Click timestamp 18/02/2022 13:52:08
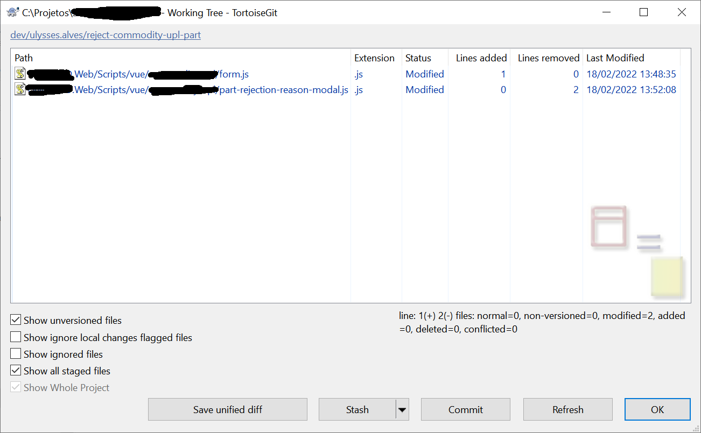The width and height of the screenshot is (701, 433). [x=631, y=89]
